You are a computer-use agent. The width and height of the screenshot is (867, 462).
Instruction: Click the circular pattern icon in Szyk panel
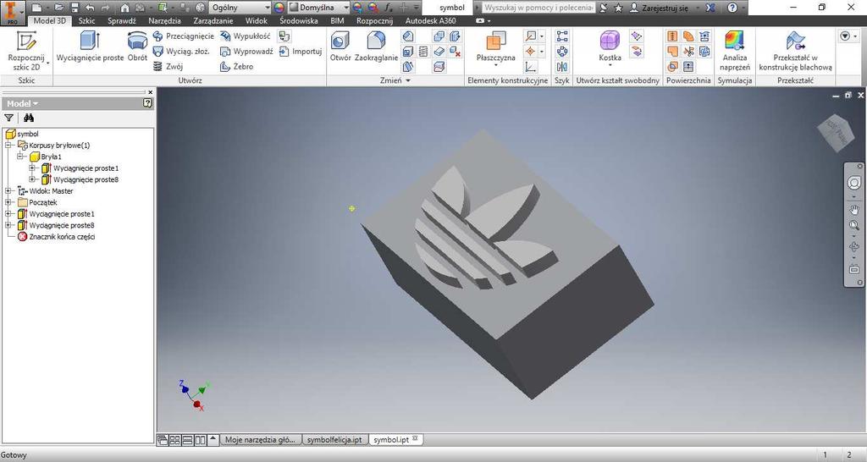562,52
